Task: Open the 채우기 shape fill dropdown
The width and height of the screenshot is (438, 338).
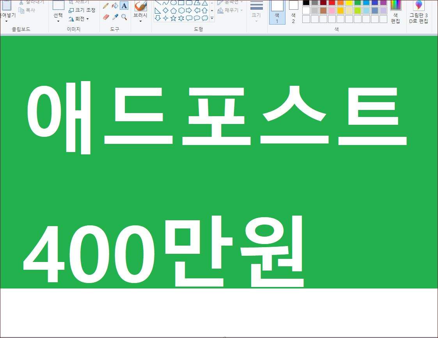Action: click(x=230, y=10)
